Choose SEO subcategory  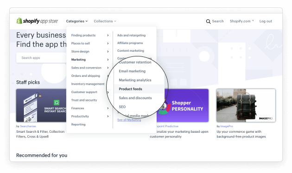coord(122,107)
